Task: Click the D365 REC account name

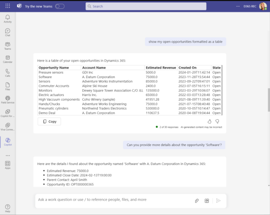Action: coord(250,6)
